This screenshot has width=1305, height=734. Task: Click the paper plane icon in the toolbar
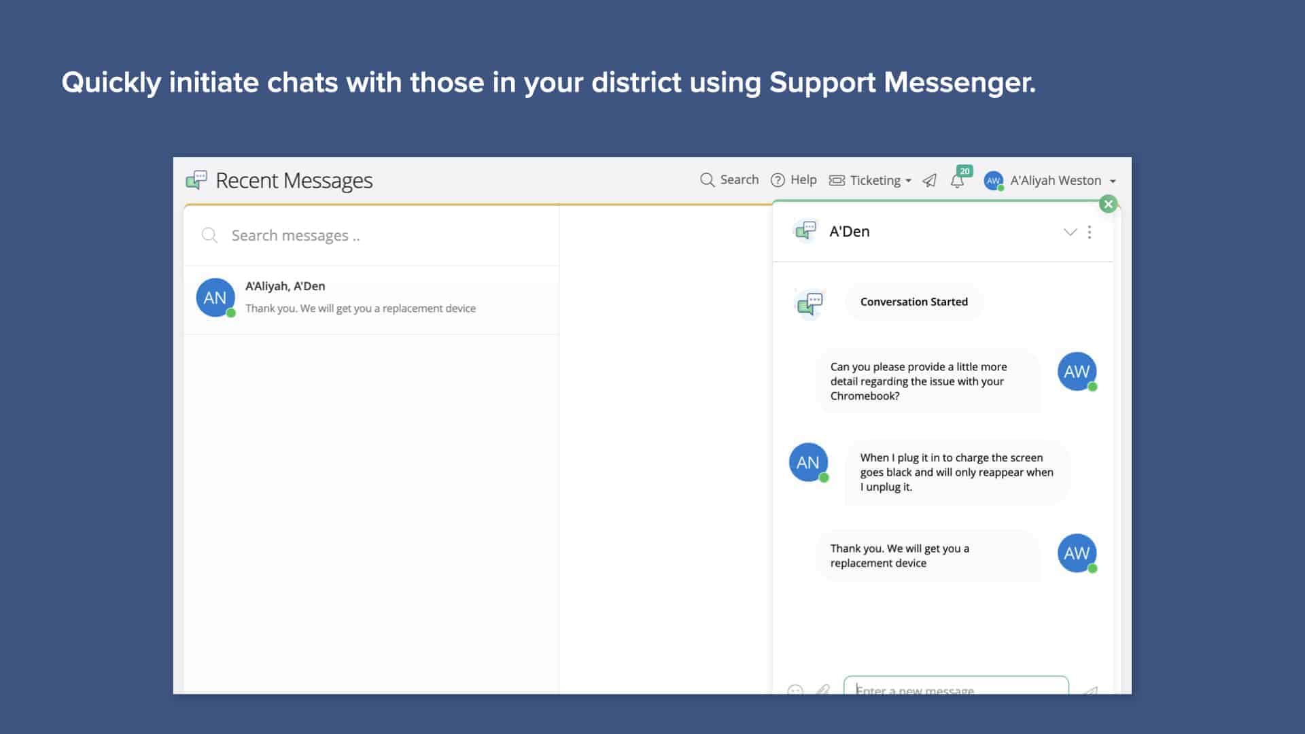pyautogui.click(x=930, y=181)
